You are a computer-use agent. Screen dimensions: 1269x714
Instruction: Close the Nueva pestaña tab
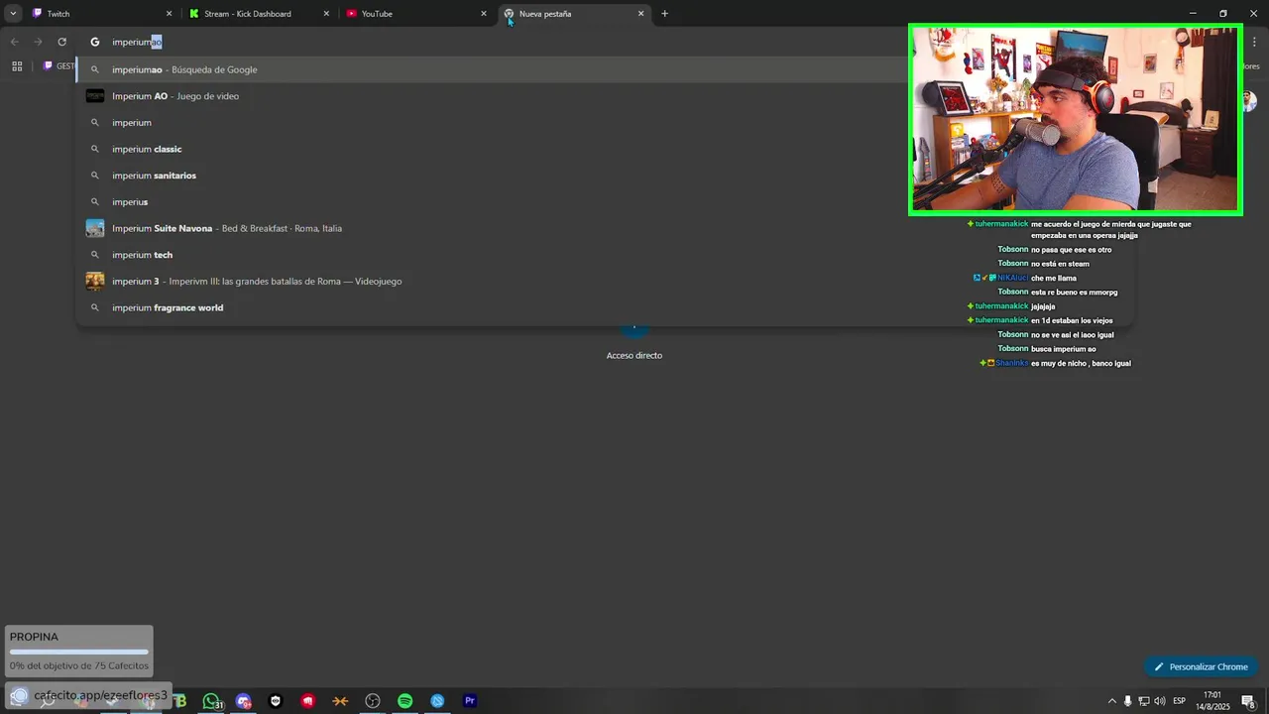point(640,14)
